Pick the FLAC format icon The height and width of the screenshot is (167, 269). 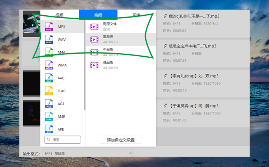pos(49,91)
